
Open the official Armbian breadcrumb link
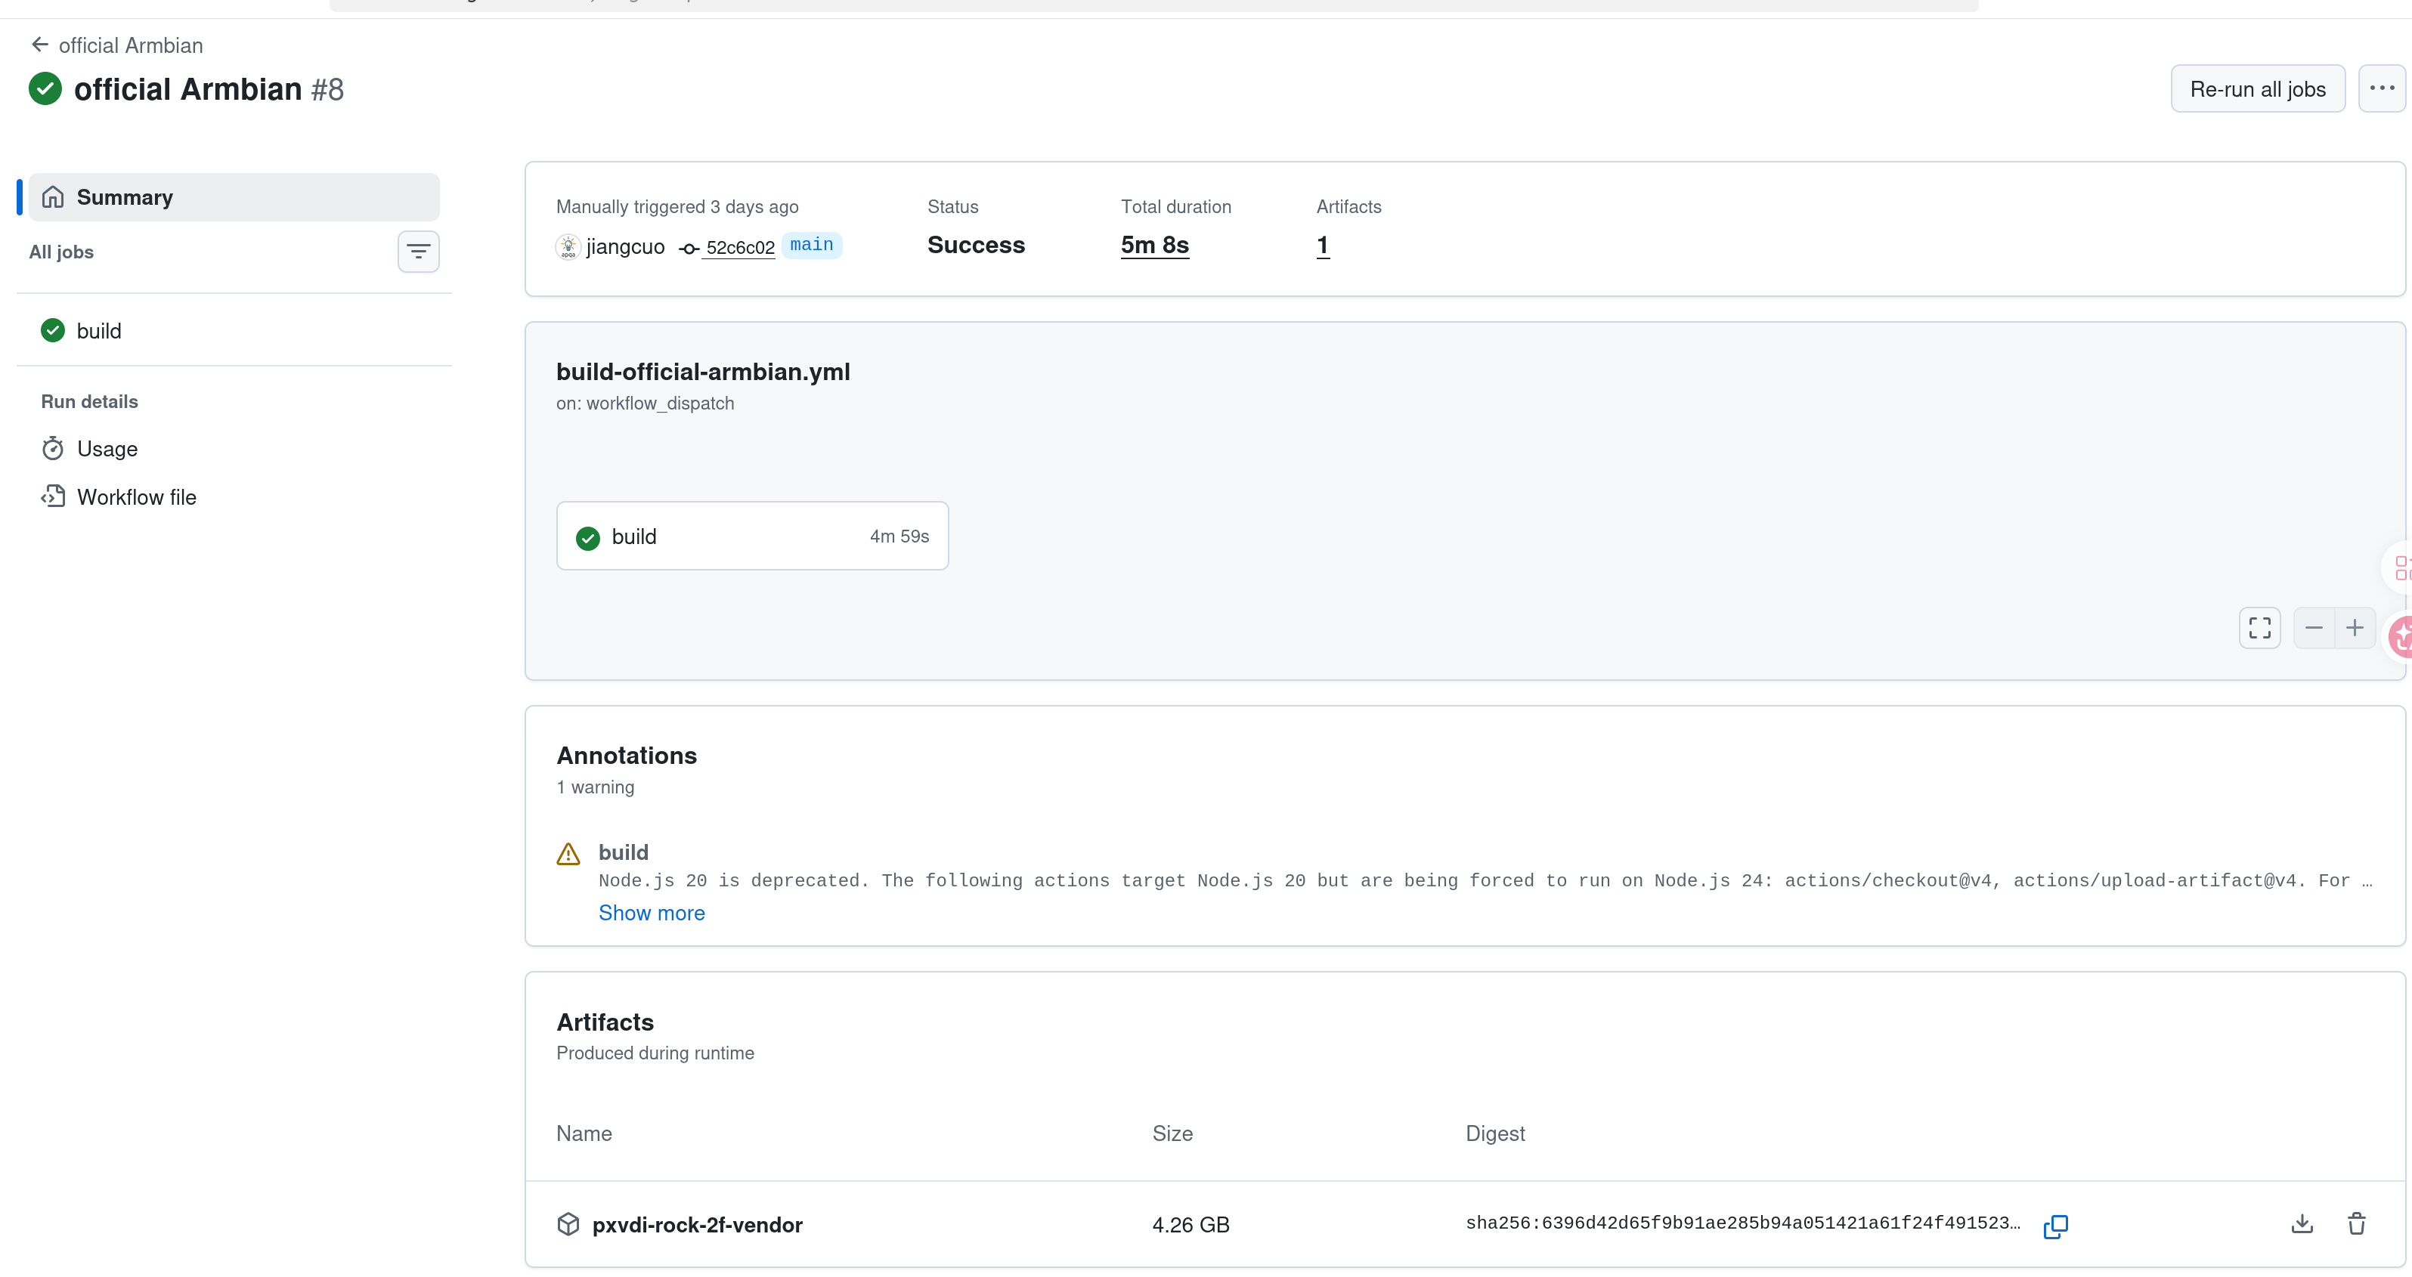click(x=130, y=45)
